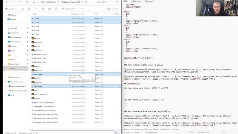Click the Rename icon in Explorer toolbar

point(43,9)
